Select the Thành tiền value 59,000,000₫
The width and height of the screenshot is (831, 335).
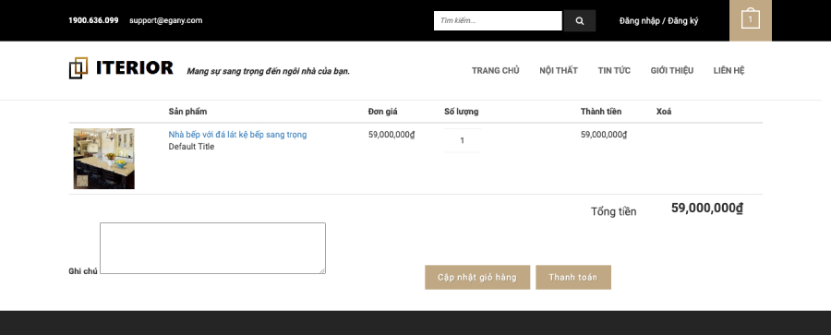point(604,135)
